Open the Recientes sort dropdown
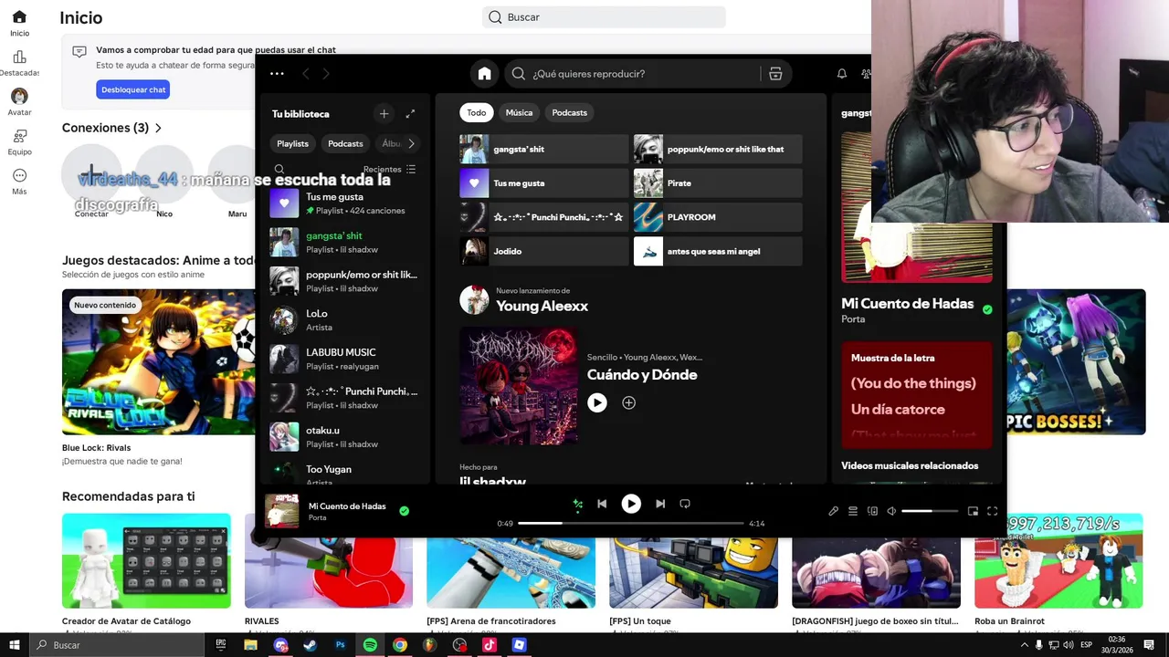Viewport: 1169px width, 657px height. (x=390, y=169)
